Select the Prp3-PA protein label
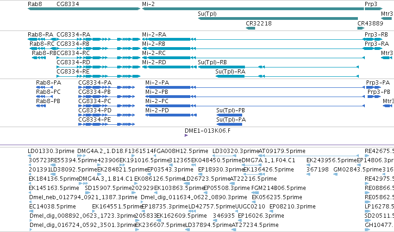Viewport: 394px width, 232px height. coord(378,83)
